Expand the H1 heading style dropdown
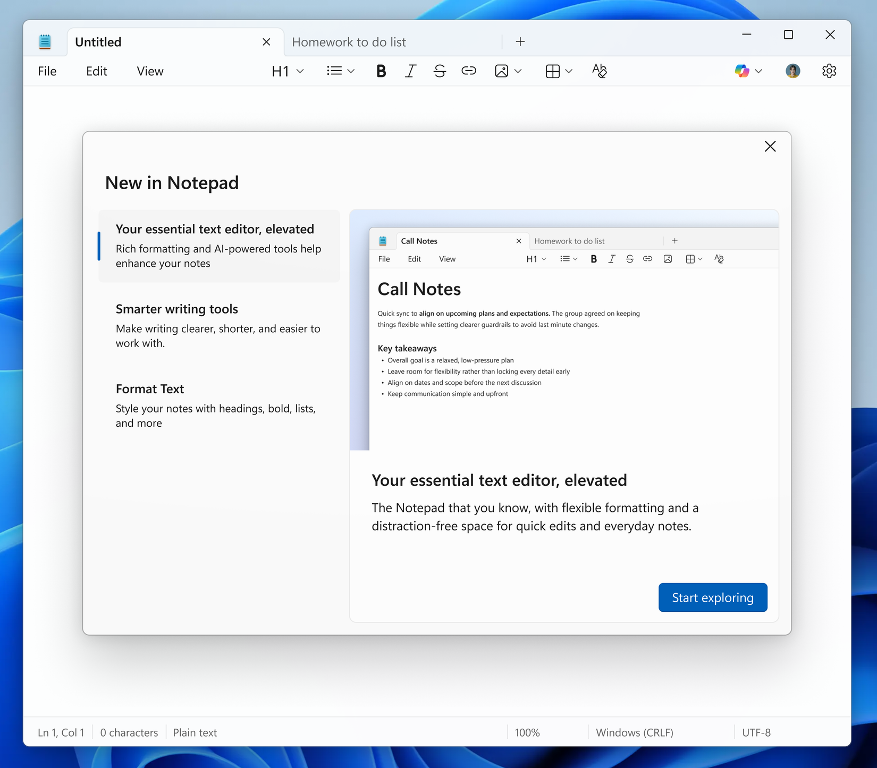Image resolution: width=877 pixels, height=768 pixels. tap(287, 71)
